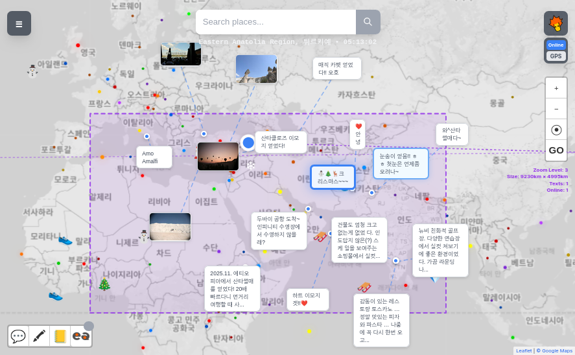This screenshot has width=575, height=355.
Task: Open the '건물도 엄청 크고' note card
Action: pos(359,240)
